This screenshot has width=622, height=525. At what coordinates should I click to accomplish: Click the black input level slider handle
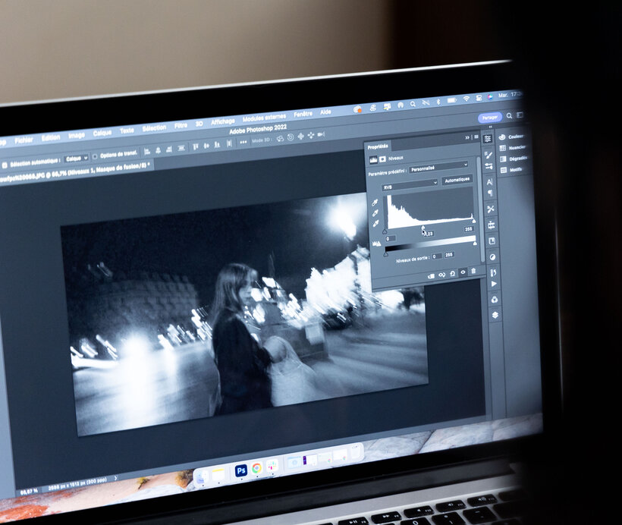point(385,231)
